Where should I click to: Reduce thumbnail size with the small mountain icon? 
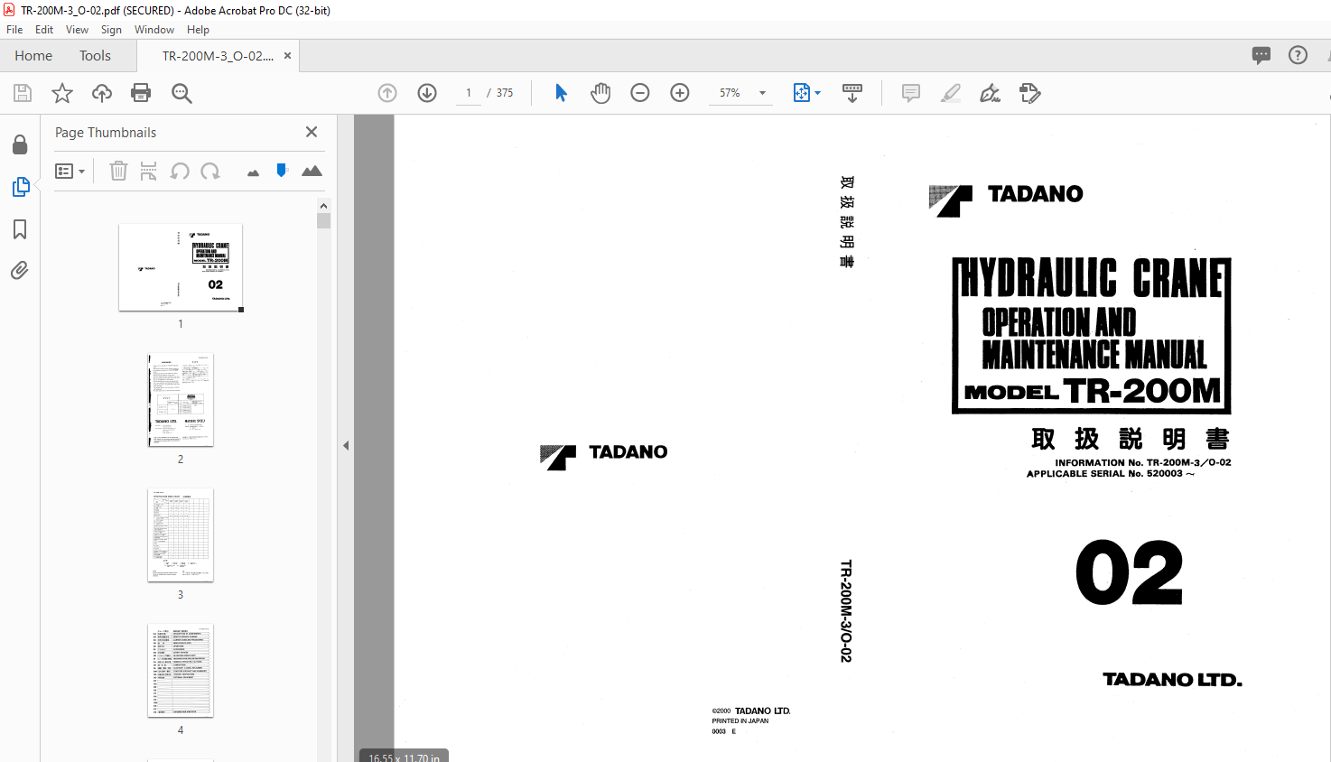pyautogui.click(x=253, y=172)
